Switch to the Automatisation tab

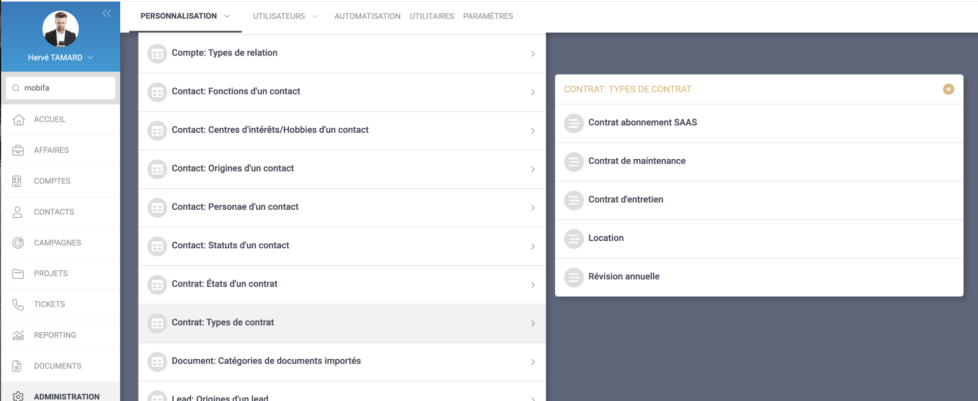(x=367, y=16)
